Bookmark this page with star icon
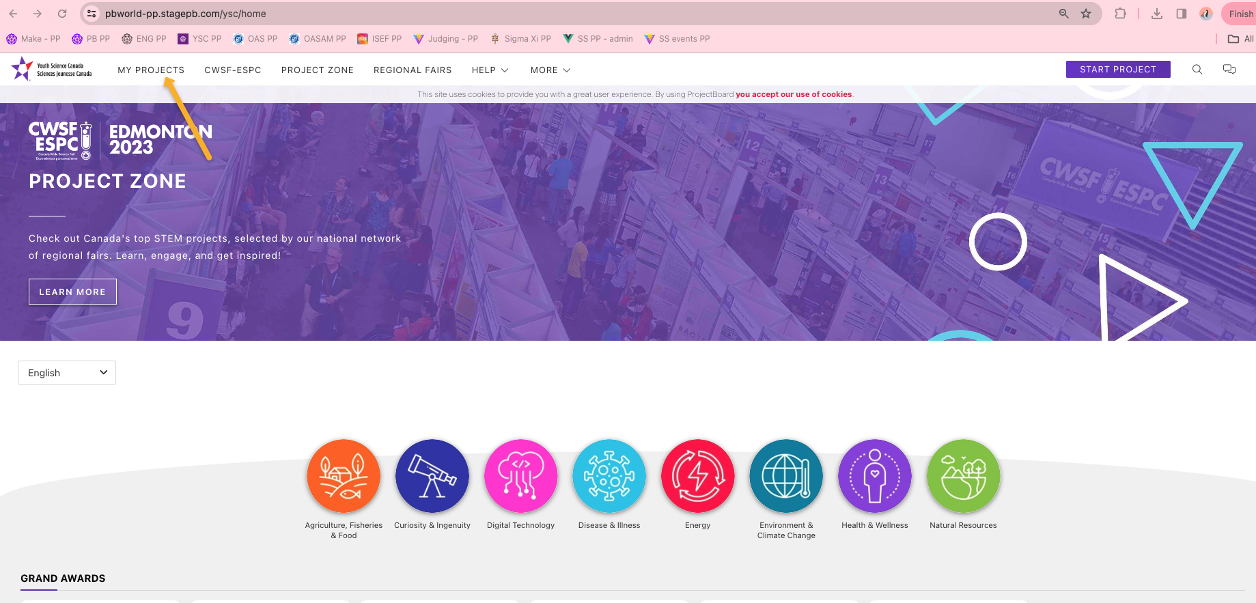This screenshot has width=1256, height=603. coord(1086,14)
